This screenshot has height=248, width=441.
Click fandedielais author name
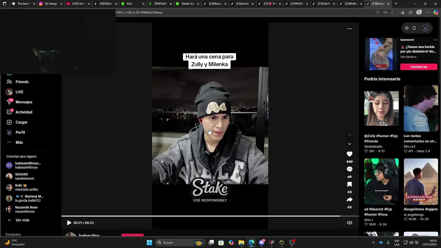coord(373,146)
